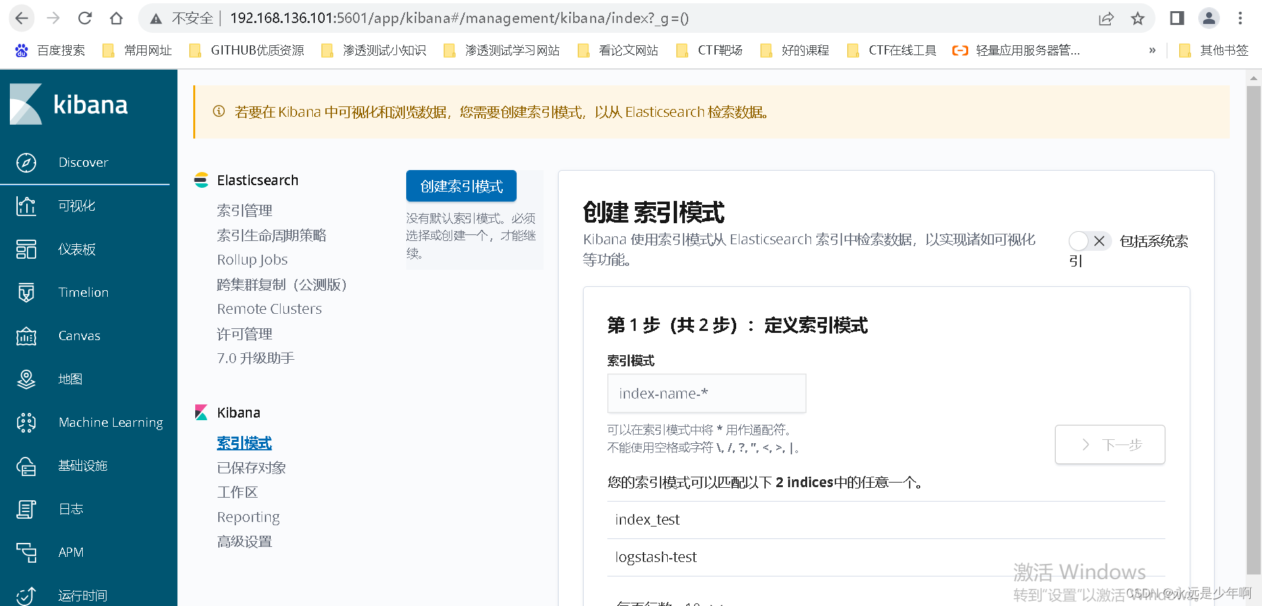This screenshot has height=606, width=1262.
Task: Open the Discover compass icon
Action: coord(26,162)
